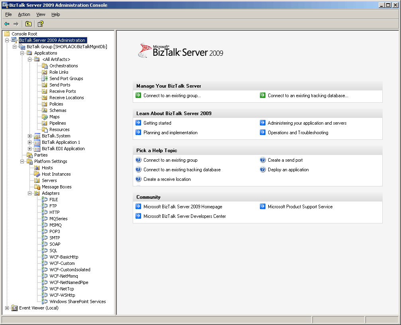Click the Maps icon

[45, 117]
